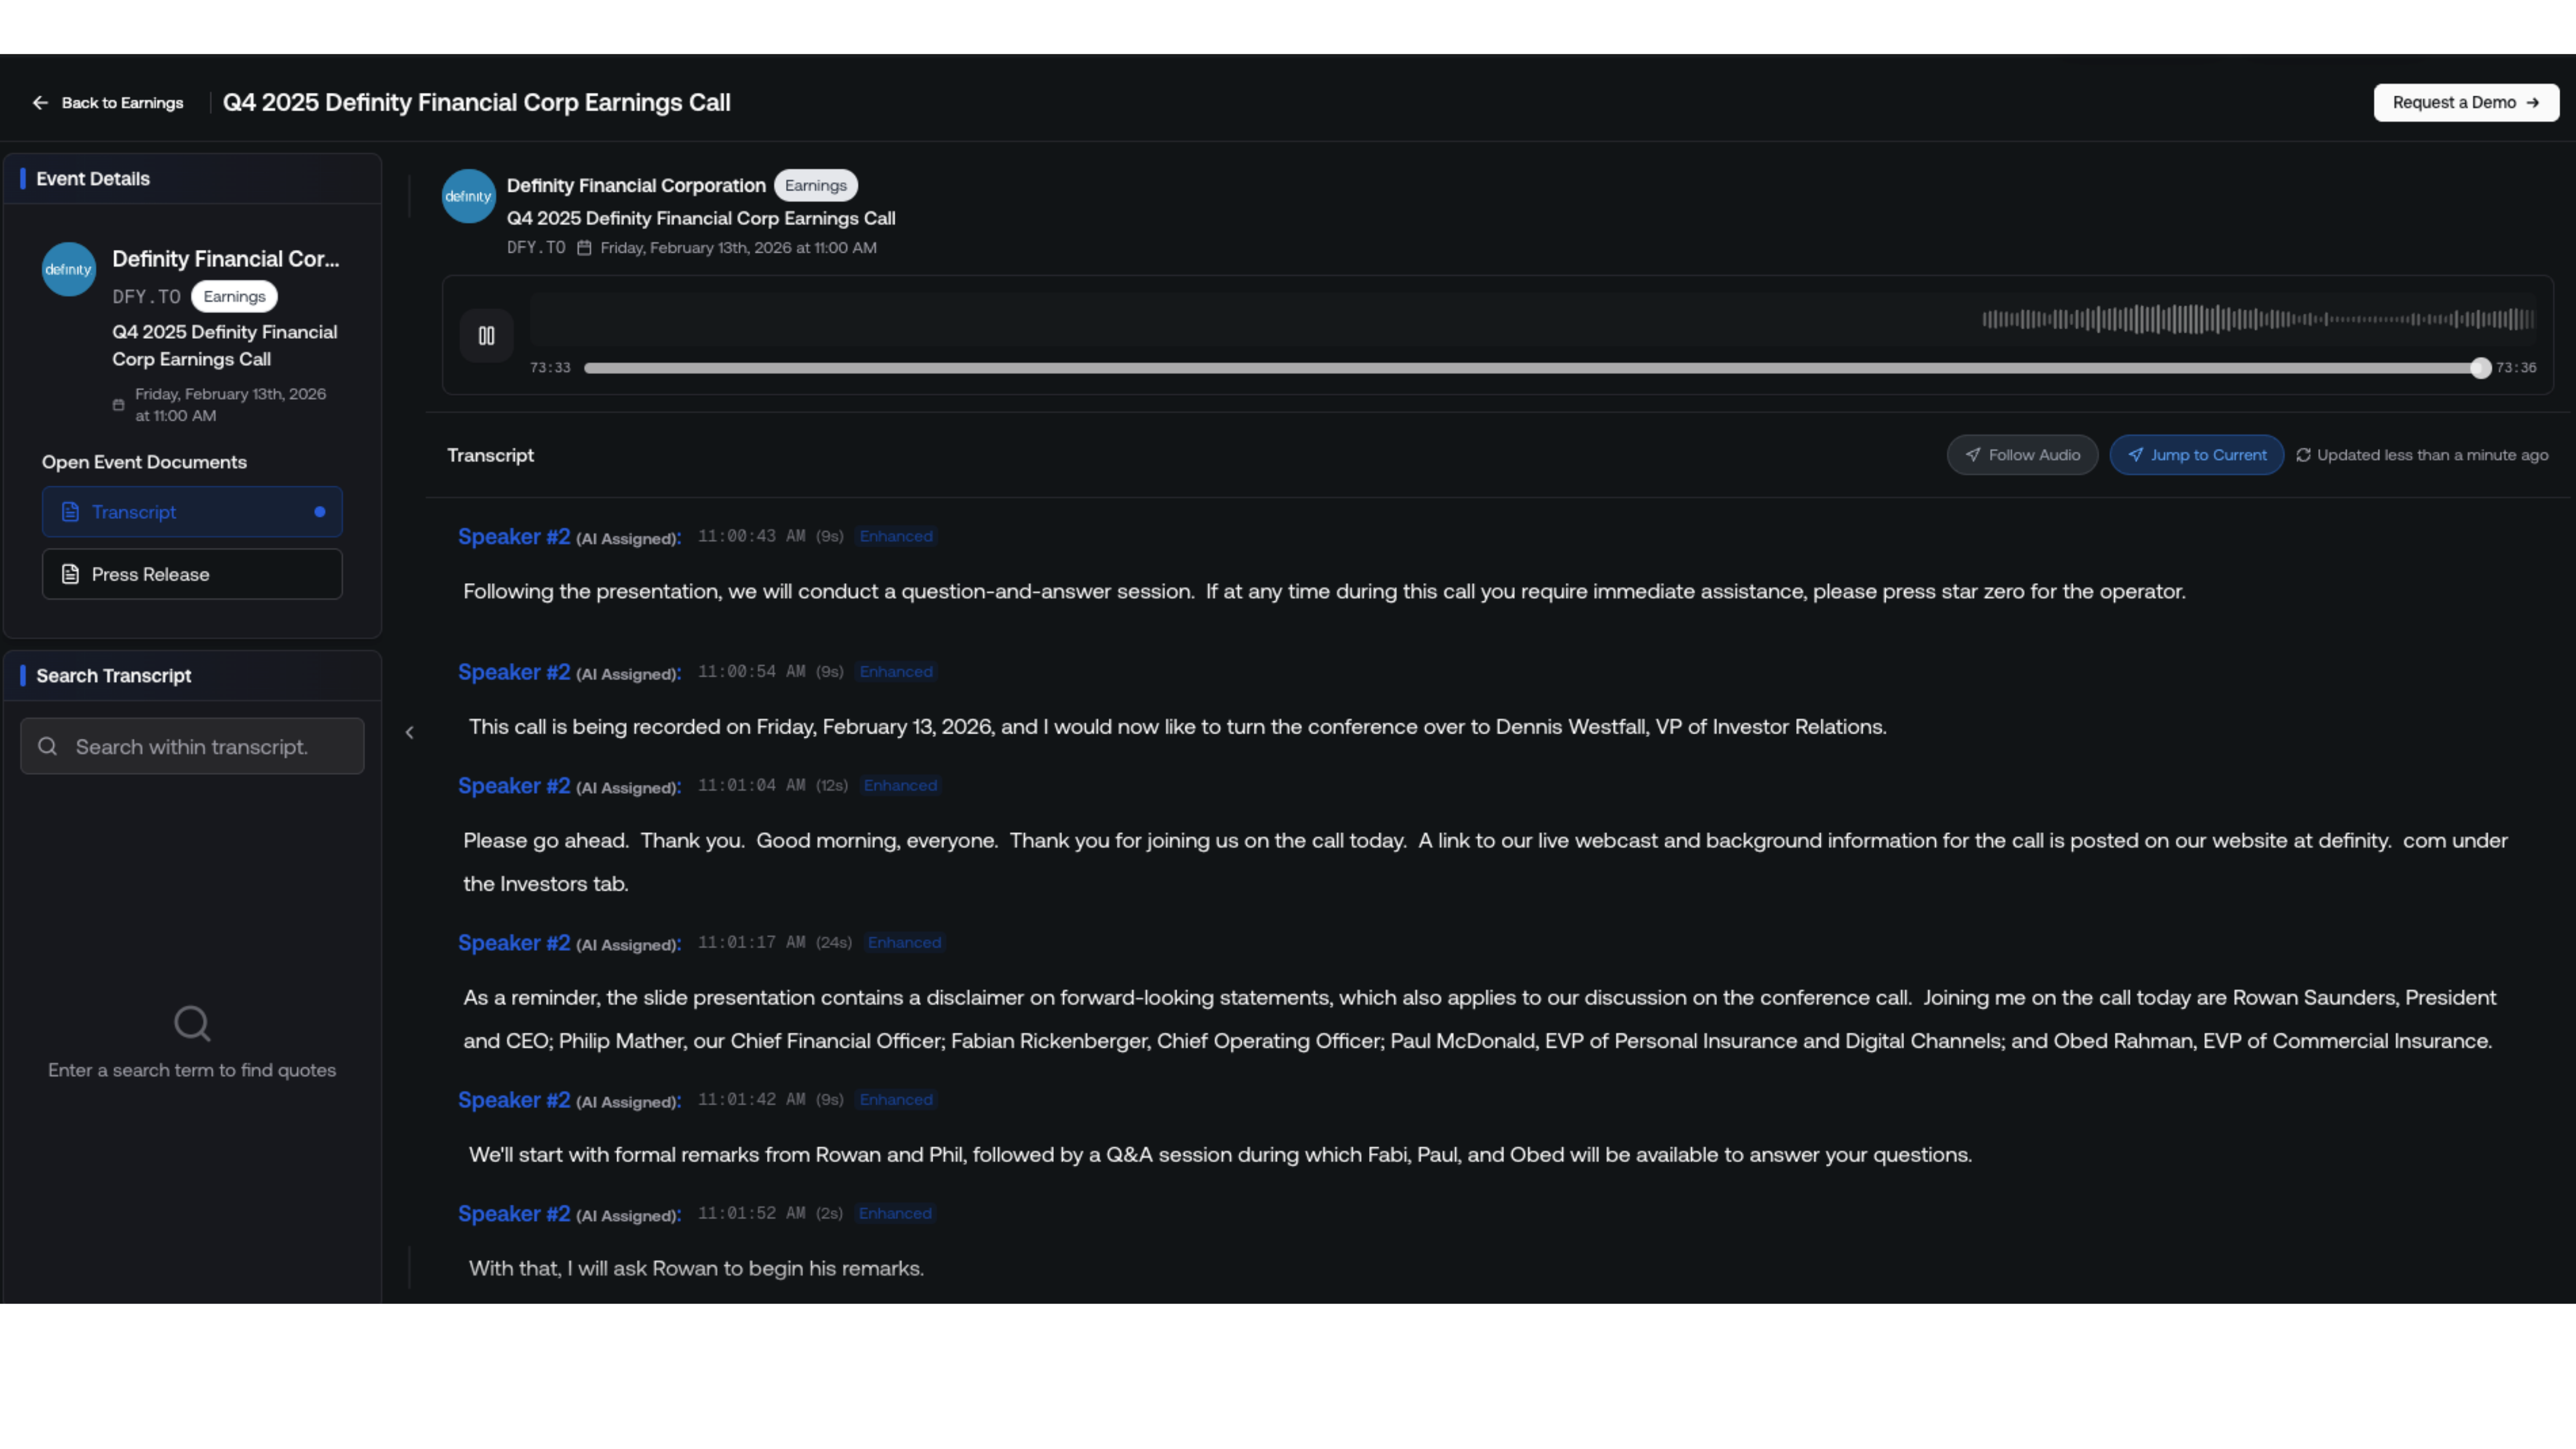Click the back arrow beside Back to Earnings
This screenshot has height=1449, width=2576.
40,102
